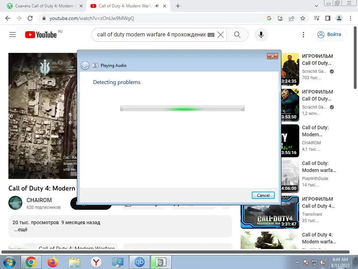
Task: Open CHAIROM channel avatar
Action: pyautogui.click(x=15, y=203)
